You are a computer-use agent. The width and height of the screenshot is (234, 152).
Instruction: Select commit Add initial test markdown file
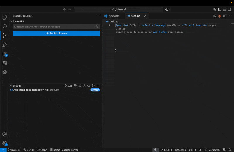click(x=31, y=90)
